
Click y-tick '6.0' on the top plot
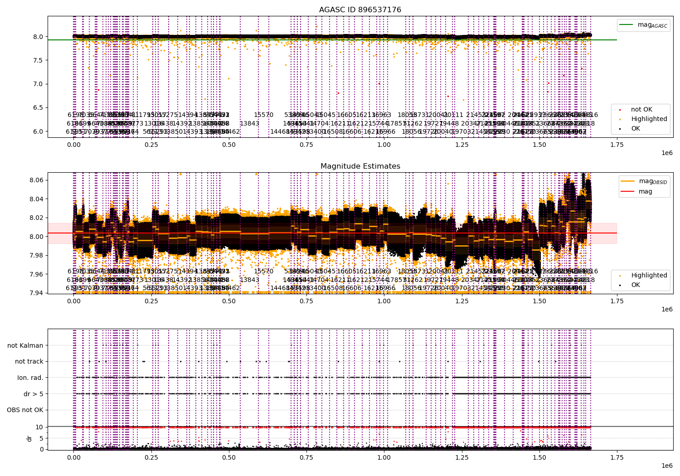pyautogui.click(x=39, y=131)
